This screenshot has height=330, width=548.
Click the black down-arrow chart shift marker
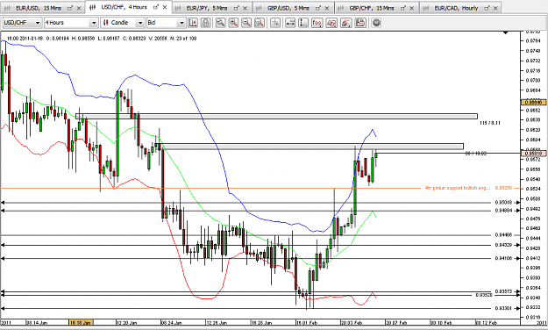coord(505,32)
